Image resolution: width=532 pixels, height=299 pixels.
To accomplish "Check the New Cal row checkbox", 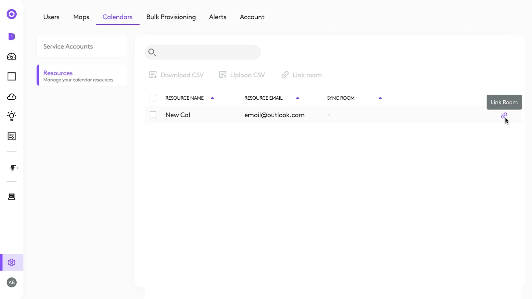I will click(153, 115).
